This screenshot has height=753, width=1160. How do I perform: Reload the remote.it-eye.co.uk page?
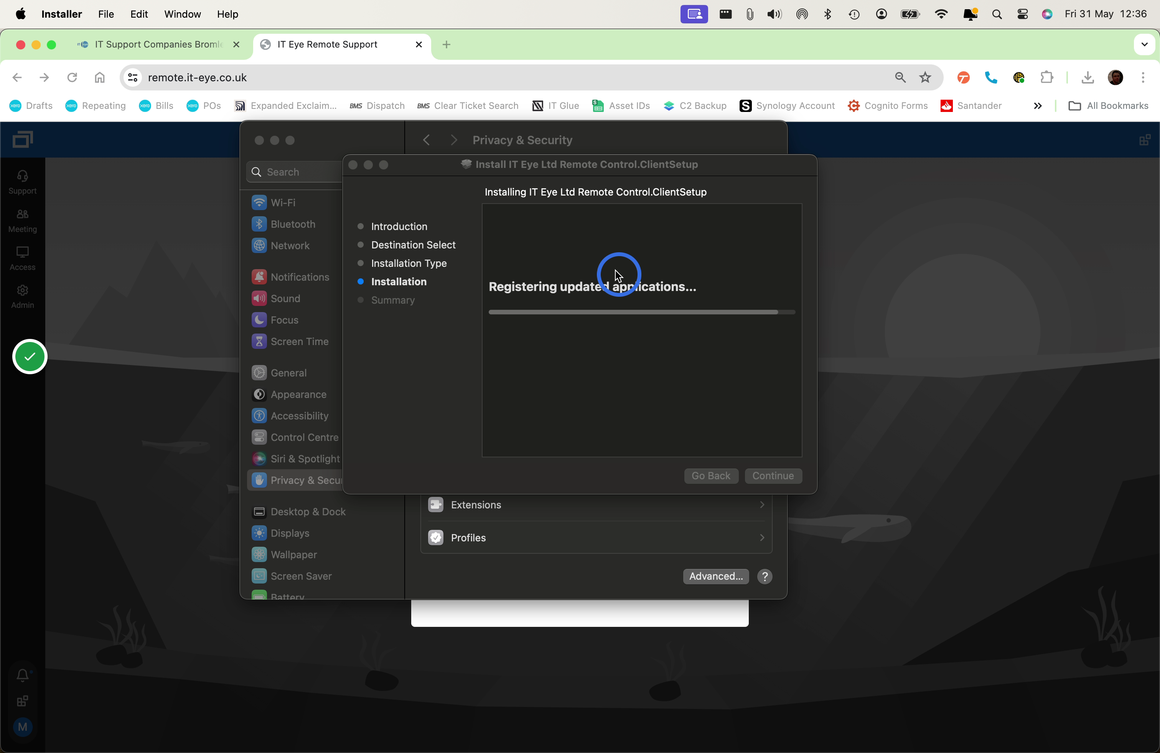pos(72,77)
